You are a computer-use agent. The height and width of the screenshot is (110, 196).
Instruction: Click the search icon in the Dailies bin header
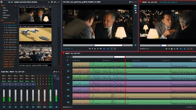[49, 2]
